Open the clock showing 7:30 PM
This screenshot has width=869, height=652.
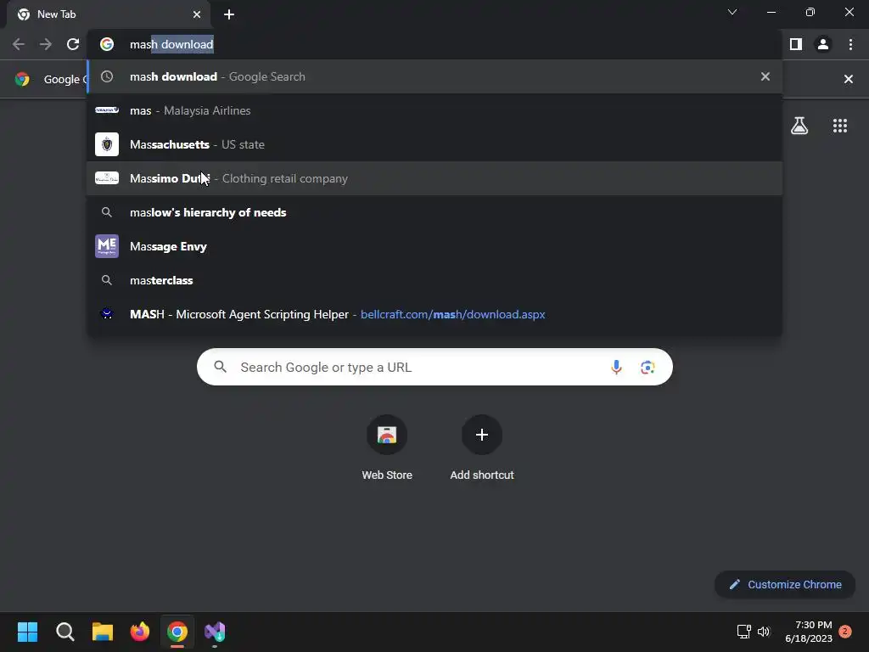coord(808,632)
